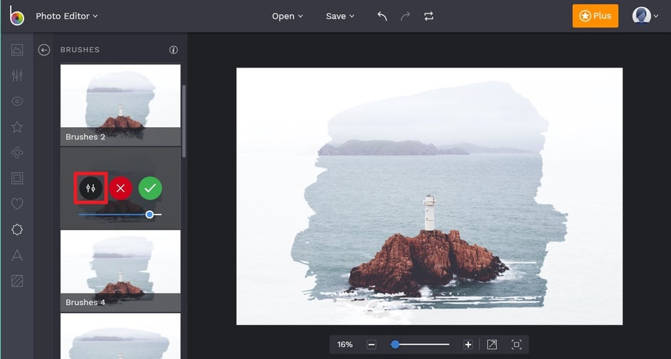The width and height of the screenshot is (671, 359).
Task: Apply the brush effect with green checkmark
Action: (150, 188)
